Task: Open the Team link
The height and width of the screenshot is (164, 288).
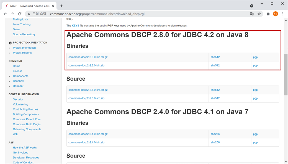Action: (x=16, y=29)
